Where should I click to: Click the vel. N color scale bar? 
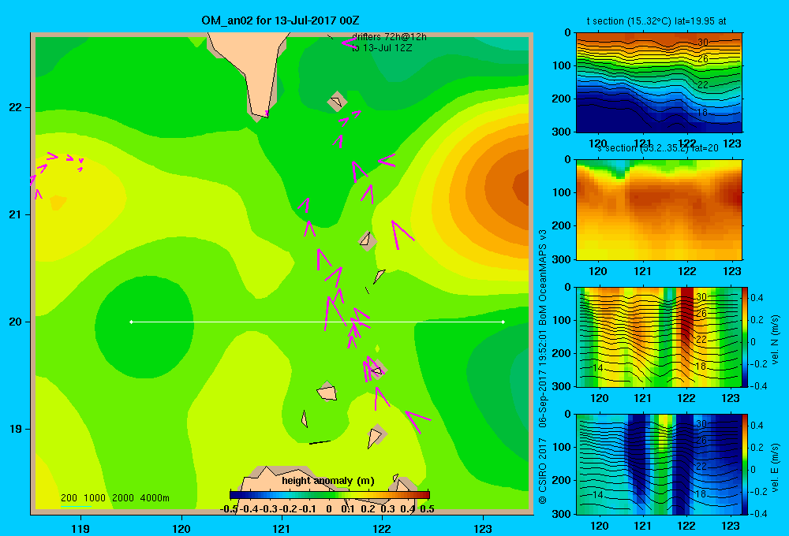pyautogui.click(x=746, y=337)
